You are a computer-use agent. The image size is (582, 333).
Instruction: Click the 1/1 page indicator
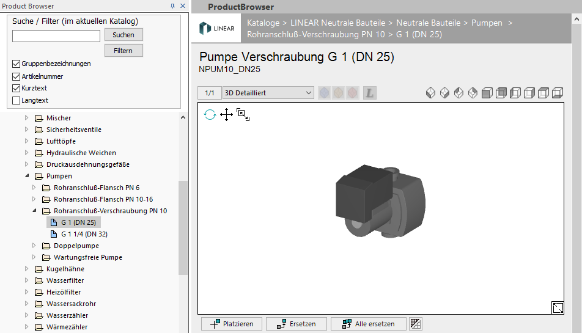click(x=210, y=93)
